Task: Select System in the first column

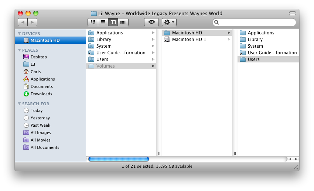Action: pyautogui.click(x=121, y=46)
